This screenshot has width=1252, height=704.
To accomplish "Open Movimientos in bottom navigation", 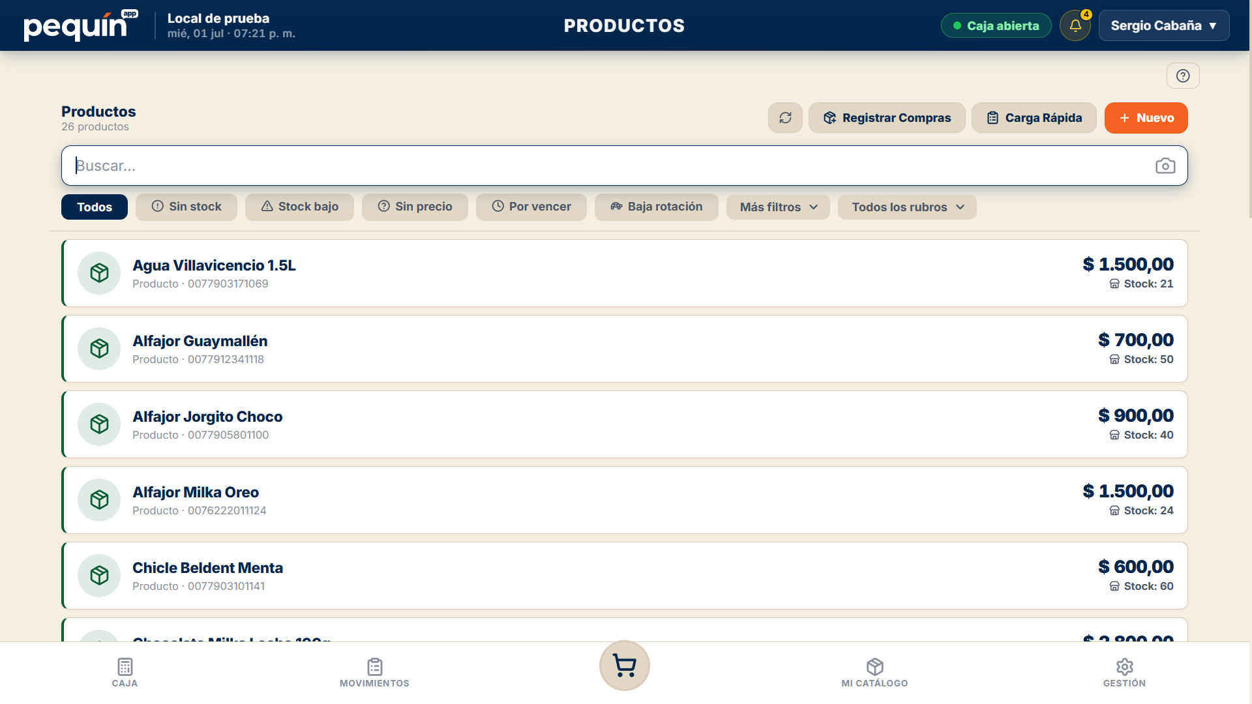I will 374,673.
